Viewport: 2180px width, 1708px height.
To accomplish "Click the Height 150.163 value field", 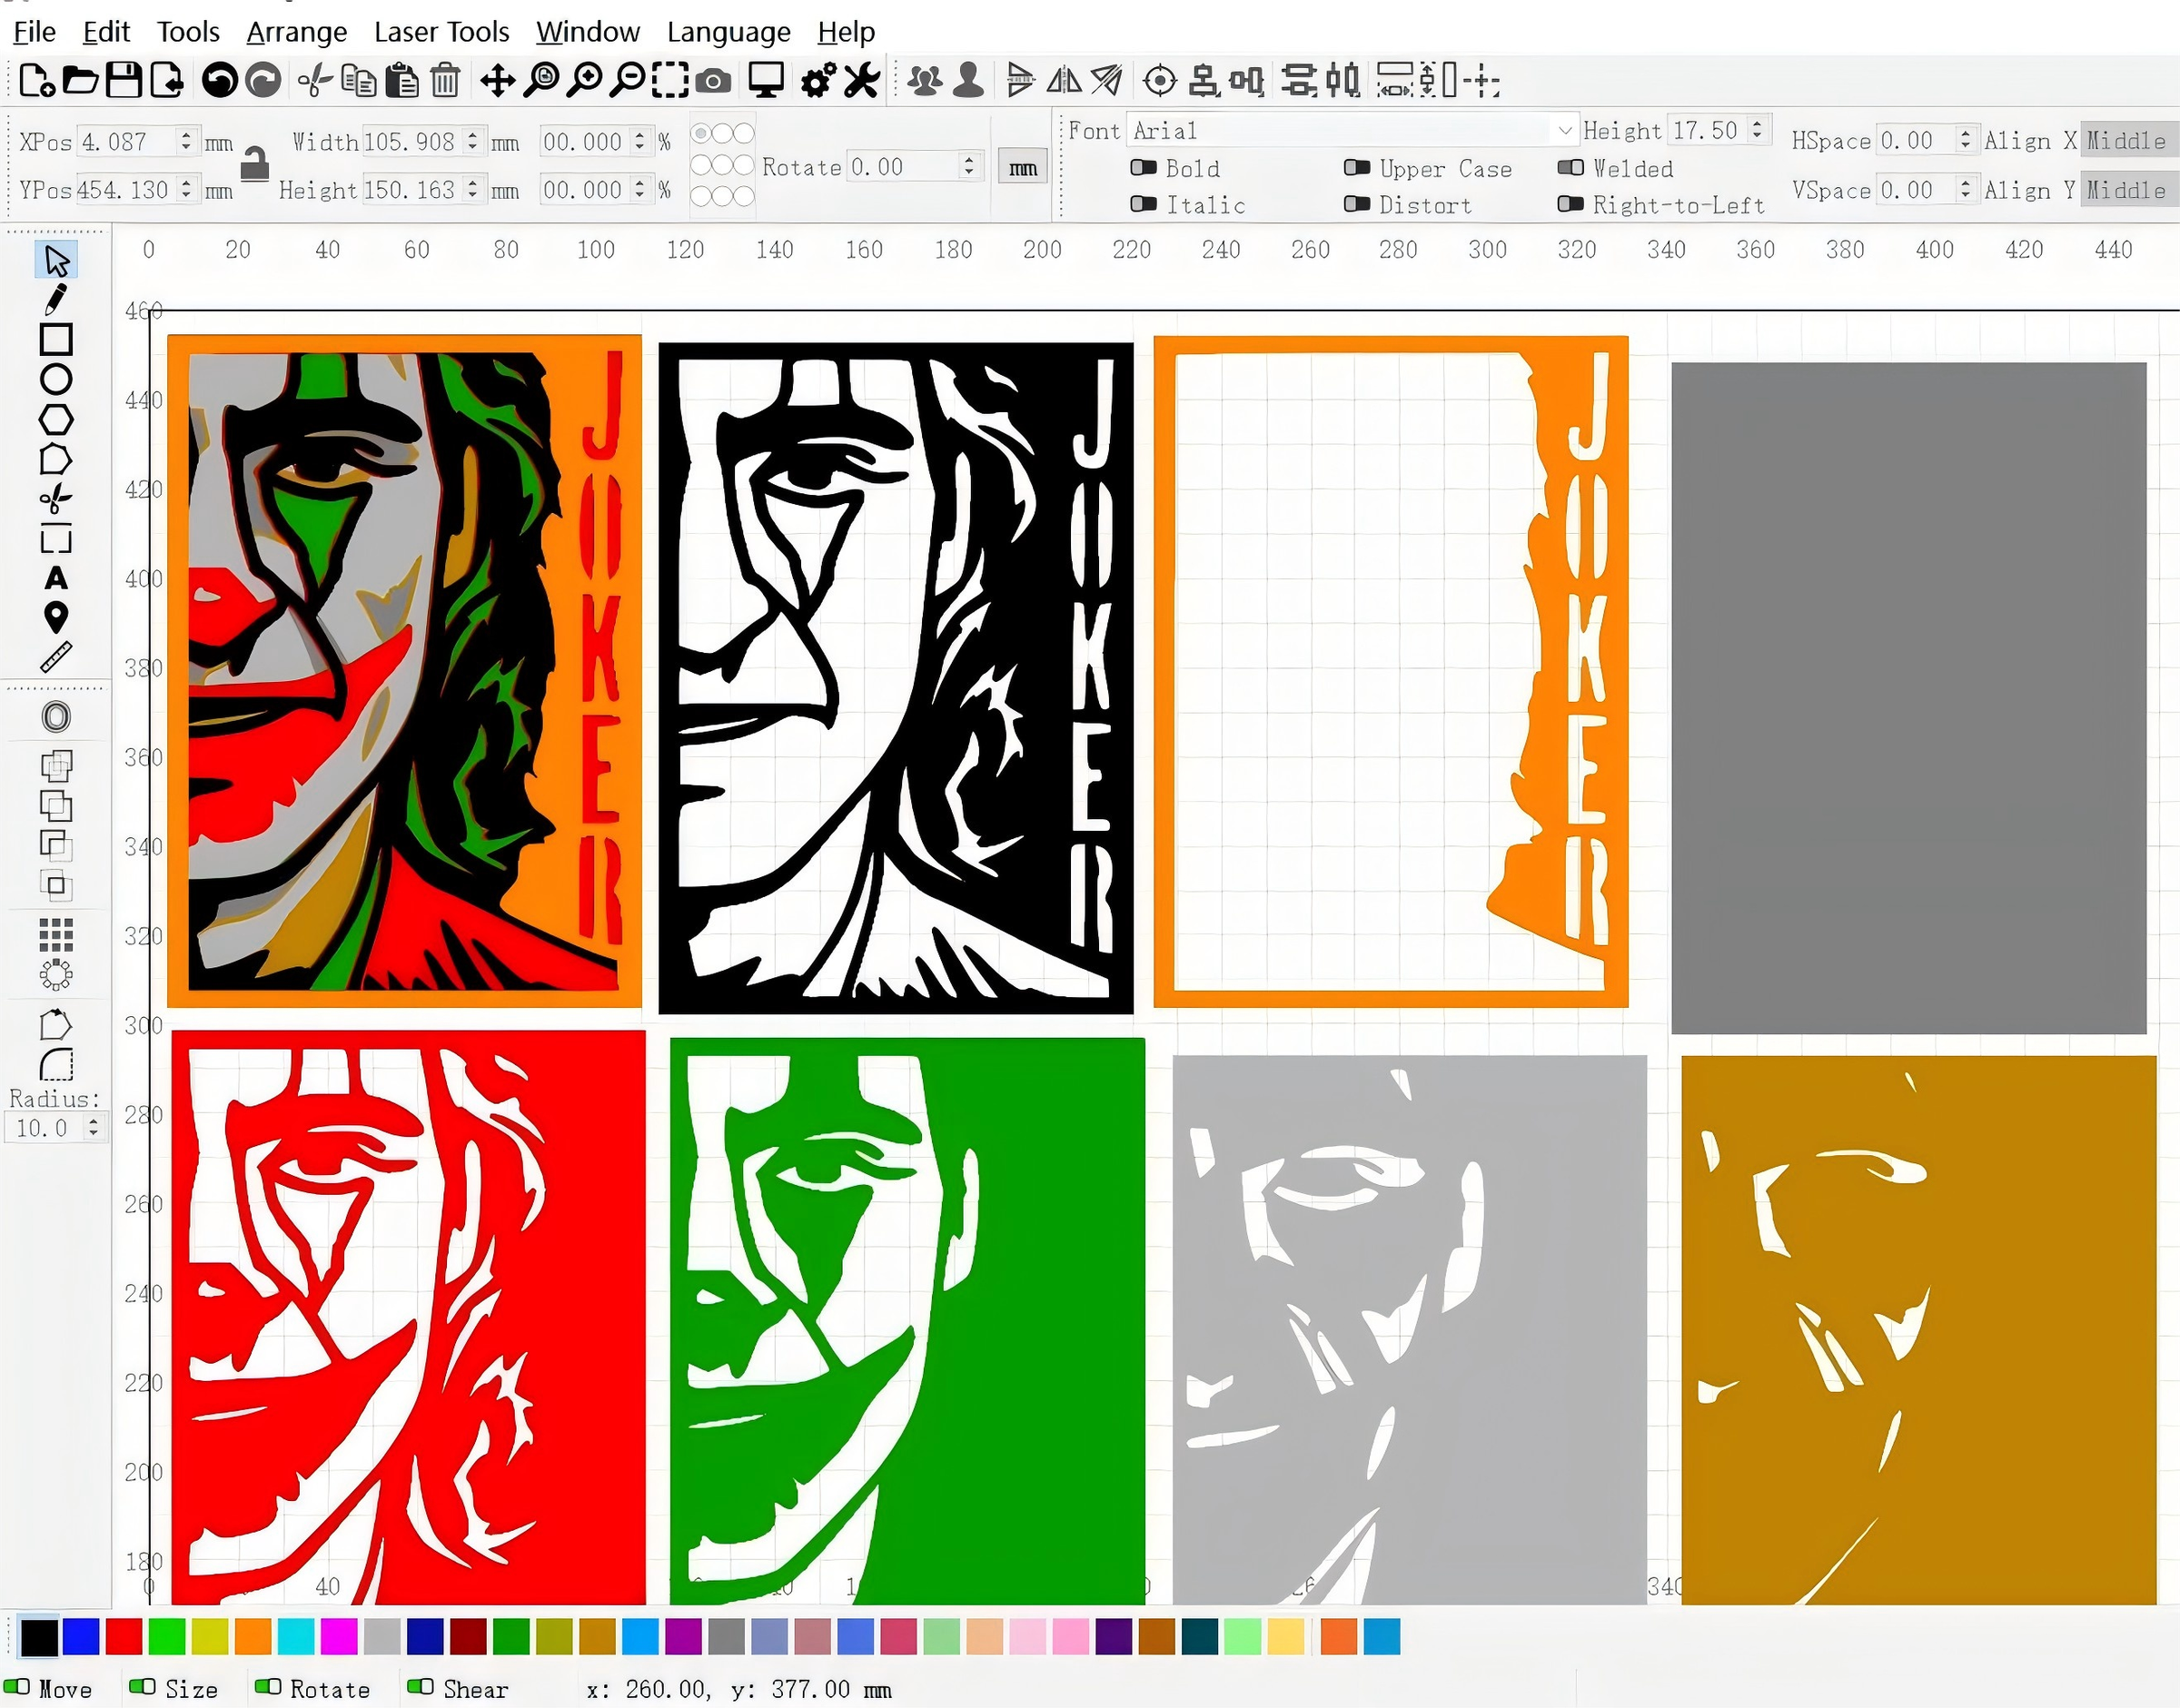I will (411, 190).
